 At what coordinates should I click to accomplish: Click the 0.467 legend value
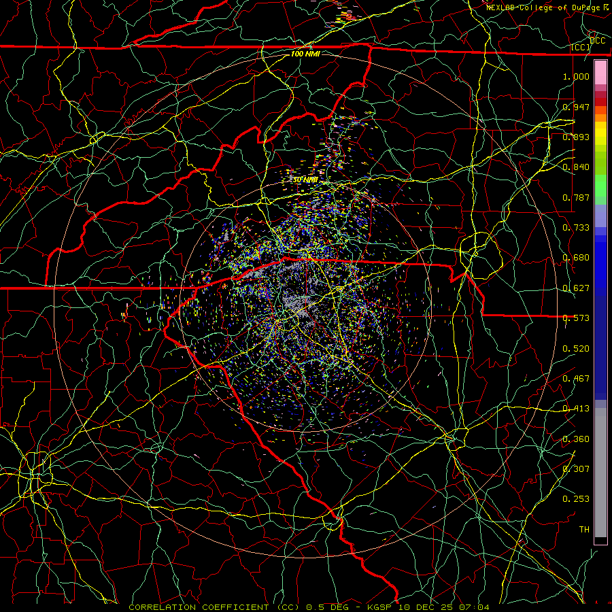[x=576, y=379]
